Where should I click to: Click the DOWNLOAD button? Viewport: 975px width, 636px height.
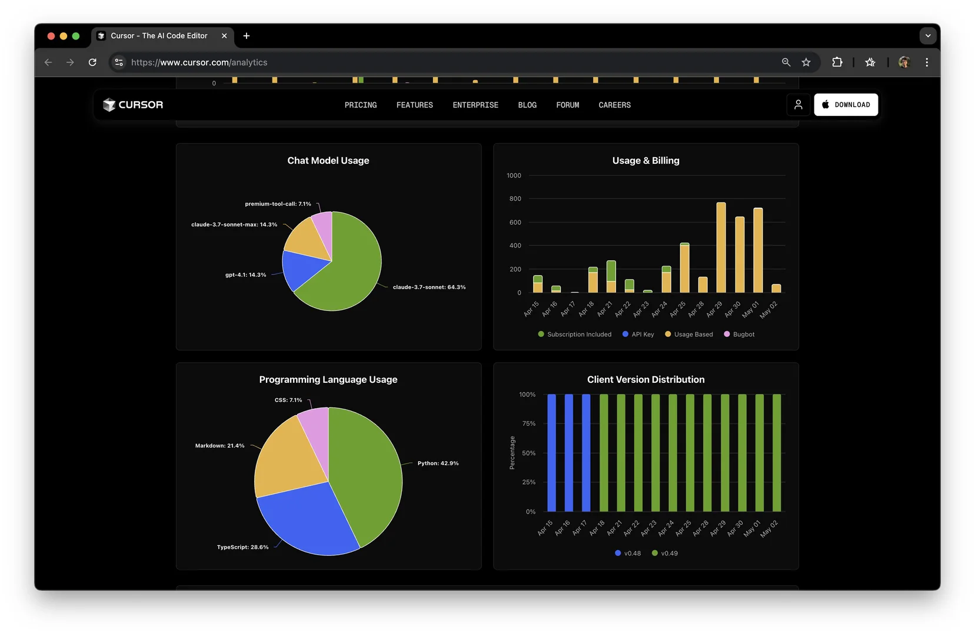tap(846, 105)
